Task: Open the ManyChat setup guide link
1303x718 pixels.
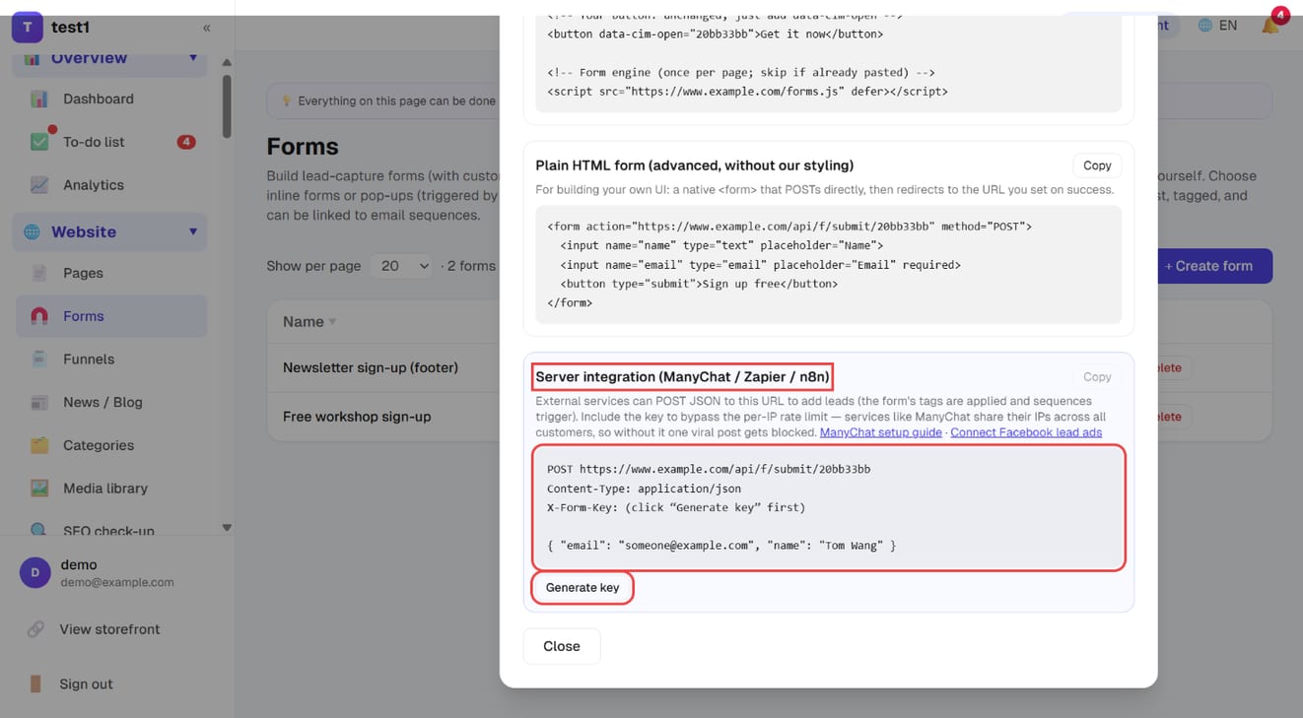Action: (880, 432)
